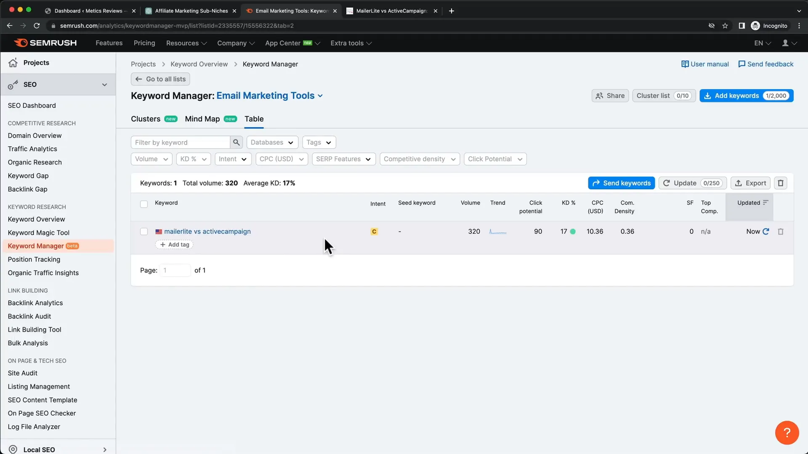This screenshot has height=454, width=808.
Task: Open the Features menu item
Action: pos(109,43)
